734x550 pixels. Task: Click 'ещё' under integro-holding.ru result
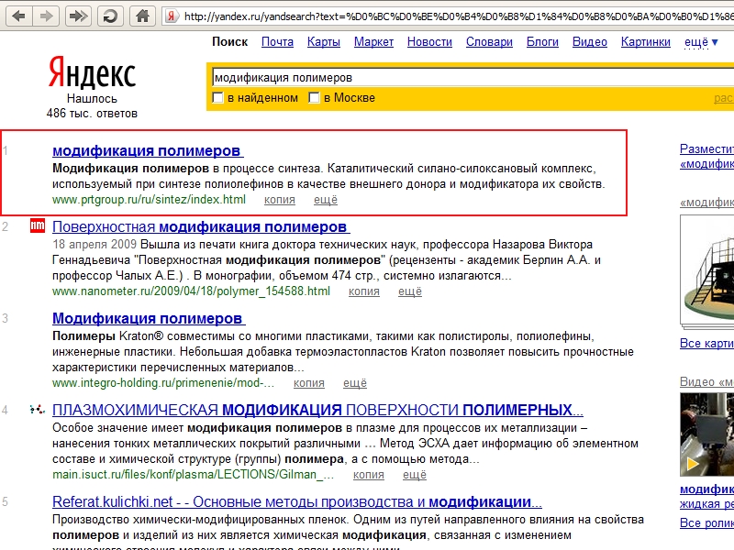tap(355, 383)
